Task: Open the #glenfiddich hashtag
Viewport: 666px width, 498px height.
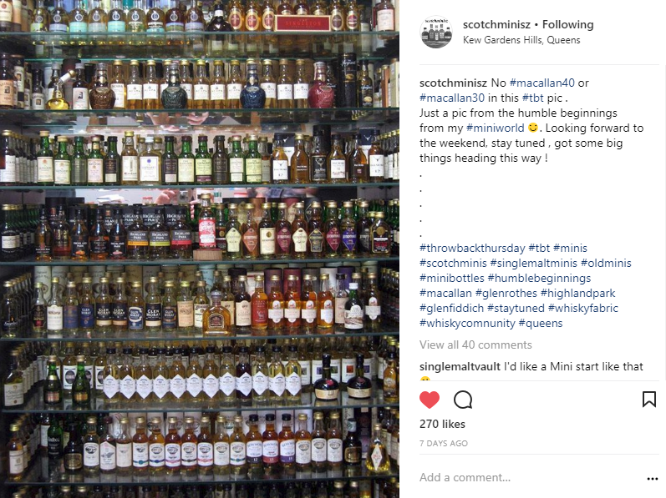Action: point(451,308)
